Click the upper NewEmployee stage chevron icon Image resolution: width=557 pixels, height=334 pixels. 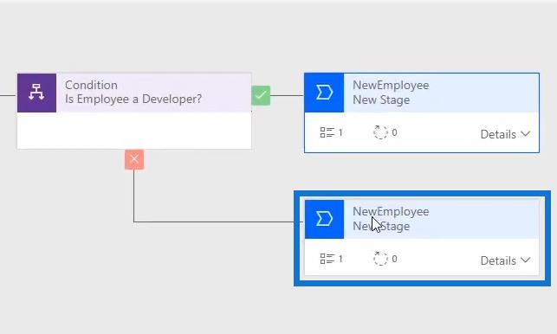pyautogui.click(x=324, y=93)
